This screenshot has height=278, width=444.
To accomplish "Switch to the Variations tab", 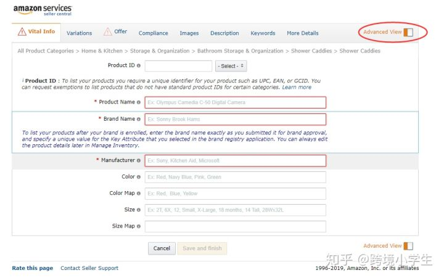I will (x=80, y=33).
